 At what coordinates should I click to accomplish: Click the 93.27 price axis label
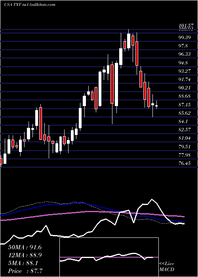pyautogui.click(x=185, y=71)
